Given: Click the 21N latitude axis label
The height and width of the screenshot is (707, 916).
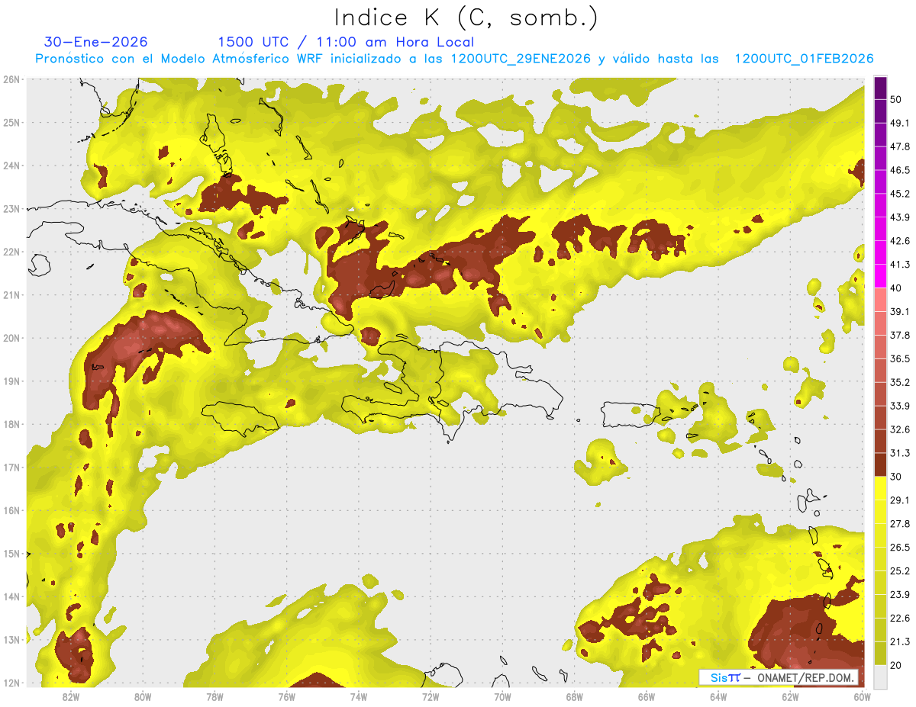Looking at the screenshot, I should coord(11,294).
